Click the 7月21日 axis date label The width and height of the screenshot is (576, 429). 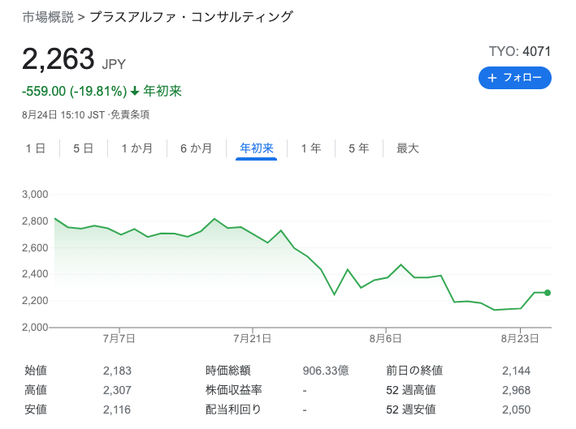click(x=253, y=338)
